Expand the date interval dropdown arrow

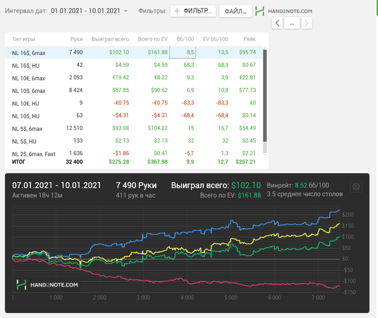click(x=126, y=11)
